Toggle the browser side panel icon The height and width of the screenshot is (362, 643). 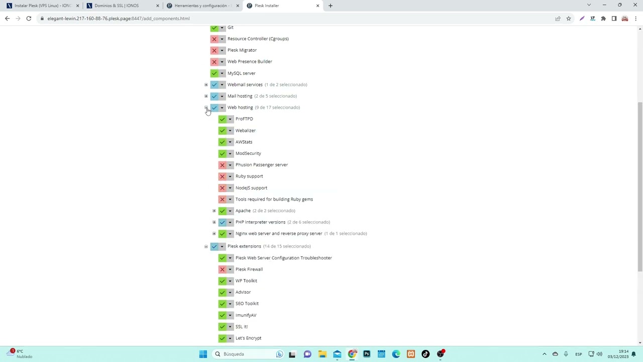(x=614, y=19)
